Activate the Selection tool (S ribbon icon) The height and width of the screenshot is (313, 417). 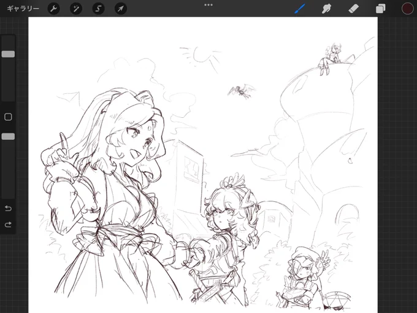98,9
